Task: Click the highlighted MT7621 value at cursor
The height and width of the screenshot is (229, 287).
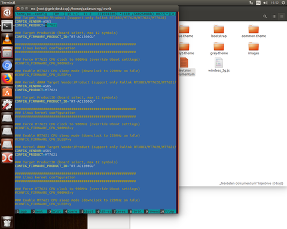Action: click(x=51, y=25)
